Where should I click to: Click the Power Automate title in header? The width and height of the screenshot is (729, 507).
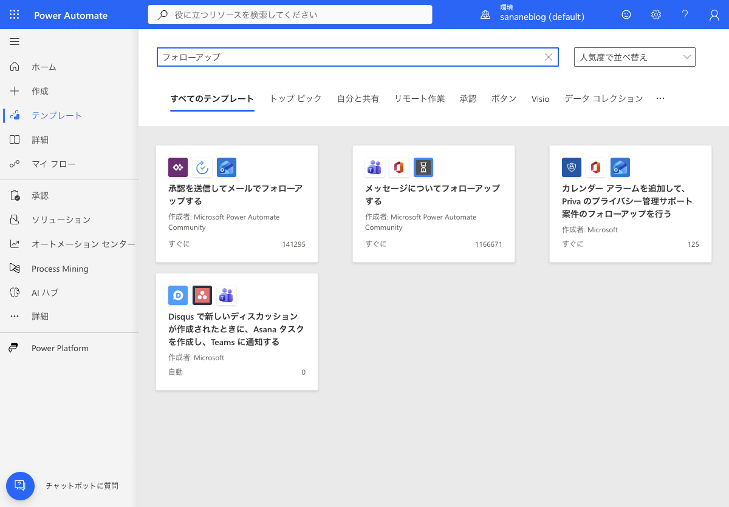[x=70, y=15]
